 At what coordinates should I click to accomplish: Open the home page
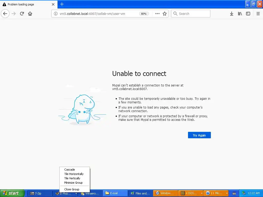(x=30, y=14)
